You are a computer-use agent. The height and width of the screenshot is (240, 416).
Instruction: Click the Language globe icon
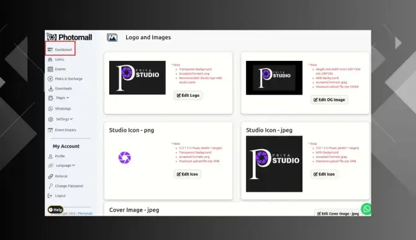tap(51, 165)
